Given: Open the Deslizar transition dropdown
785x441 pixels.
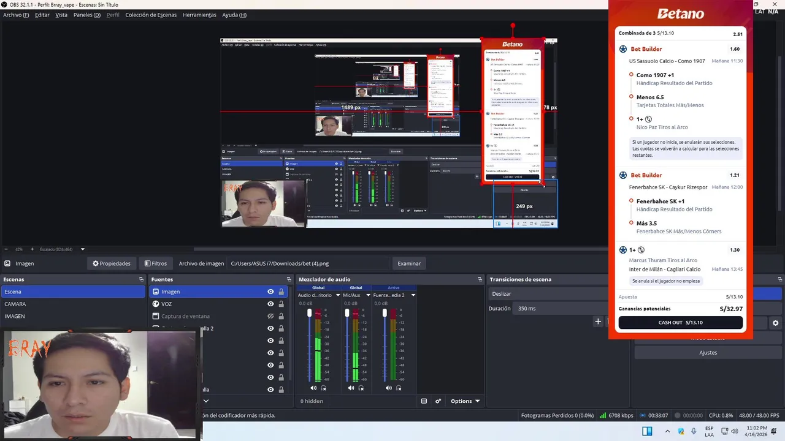Looking at the screenshot, I should [x=549, y=294].
